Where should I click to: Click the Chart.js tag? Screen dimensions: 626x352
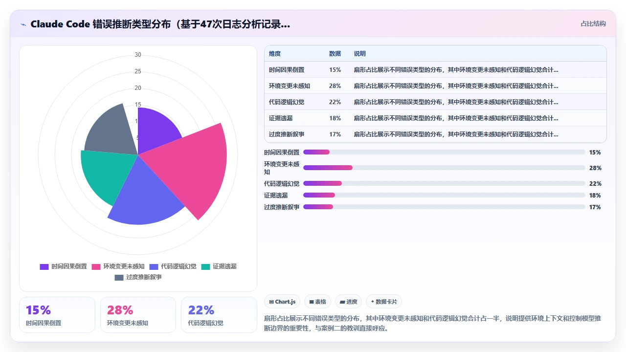pyautogui.click(x=282, y=302)
